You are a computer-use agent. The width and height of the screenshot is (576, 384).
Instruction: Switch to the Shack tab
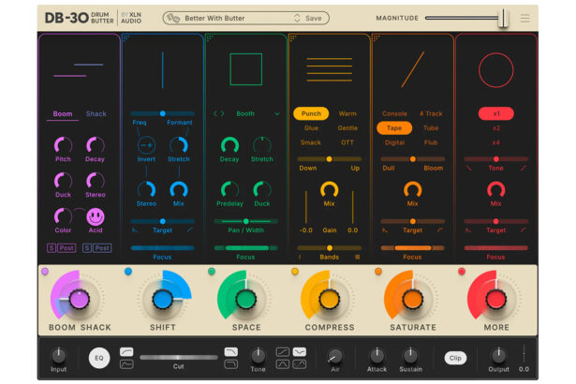96,114
